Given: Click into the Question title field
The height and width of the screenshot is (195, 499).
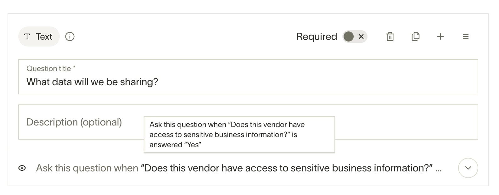Looking at the screenshot, I should [x=248, y=82].
